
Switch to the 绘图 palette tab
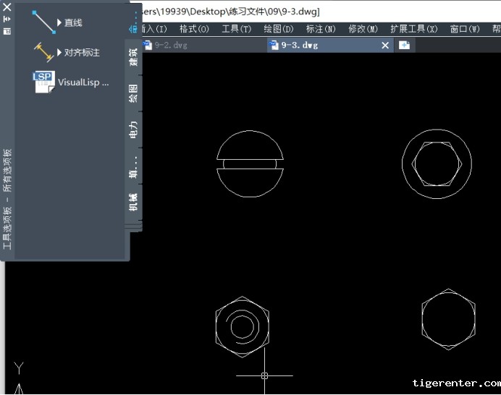point(133,93)
